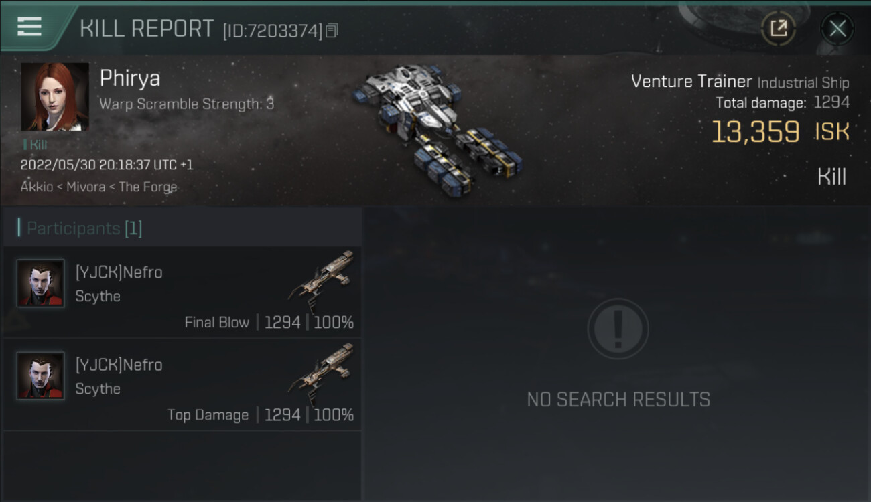This screenshot has width=871, height=502.
Task: Click Nefro's portrait in Top Damage row
Action: click(x=41, y=375)
